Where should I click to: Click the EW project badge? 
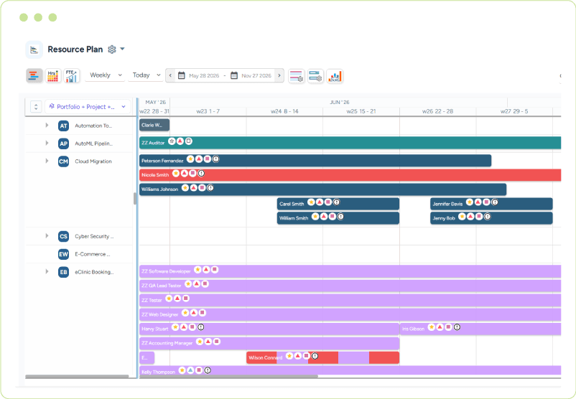pyautogui.click(x=63, y=254)
